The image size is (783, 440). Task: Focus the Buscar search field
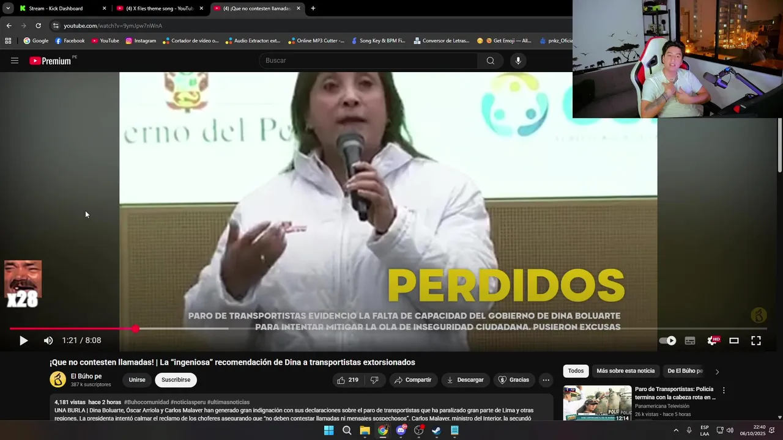point(368,61)
